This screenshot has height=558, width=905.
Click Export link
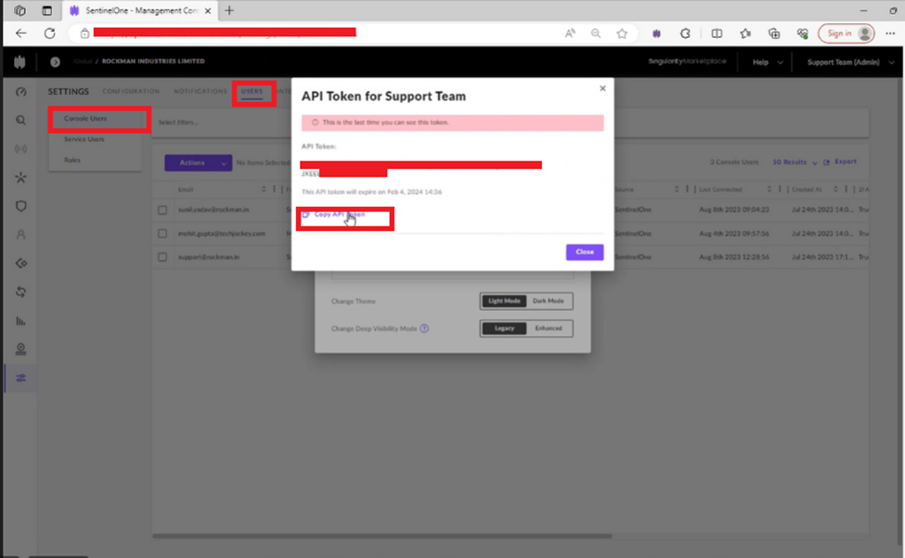tap(840, 162)
